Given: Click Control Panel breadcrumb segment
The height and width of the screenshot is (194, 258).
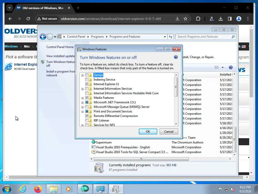Looking at the screenshot, I should [76, 37].
